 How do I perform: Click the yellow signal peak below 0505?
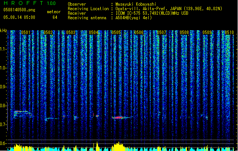point(118,146)
